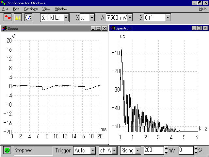Expand channel A 7500 mV range dropdown
The image size is (209, 157).
(130, 18)
